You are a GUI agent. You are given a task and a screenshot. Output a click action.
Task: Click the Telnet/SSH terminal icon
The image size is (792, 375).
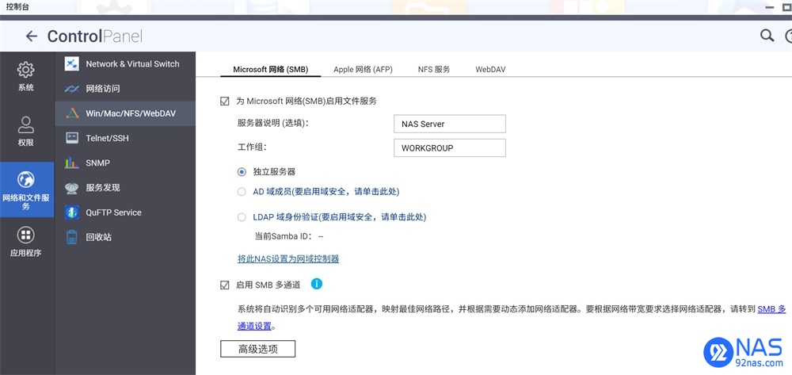pyautogui.click(x=72, y=138)
